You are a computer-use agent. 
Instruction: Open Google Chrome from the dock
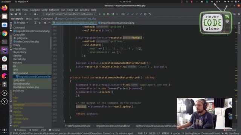coord(5,33)
